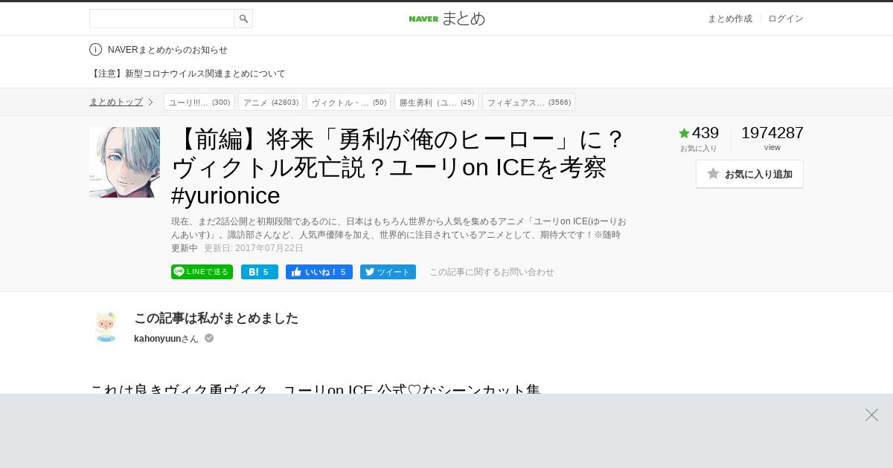The width and height of the screenshot is (893, 468).
Task: Click the 439 favorites count
Action: tap(705, 133)
